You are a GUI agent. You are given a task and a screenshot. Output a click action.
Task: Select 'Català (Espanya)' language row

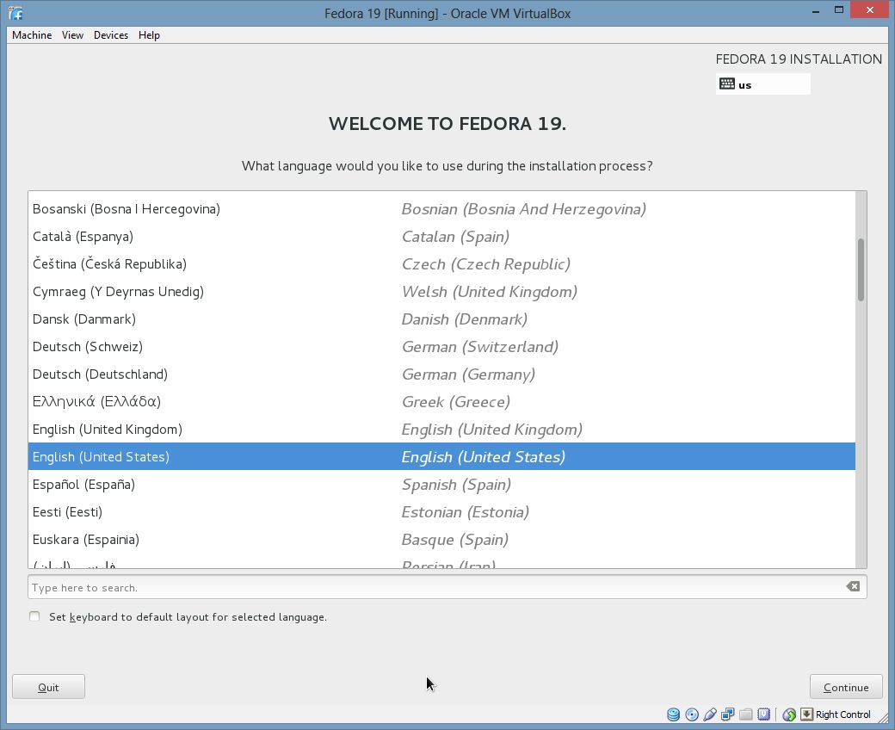point(441,236)
